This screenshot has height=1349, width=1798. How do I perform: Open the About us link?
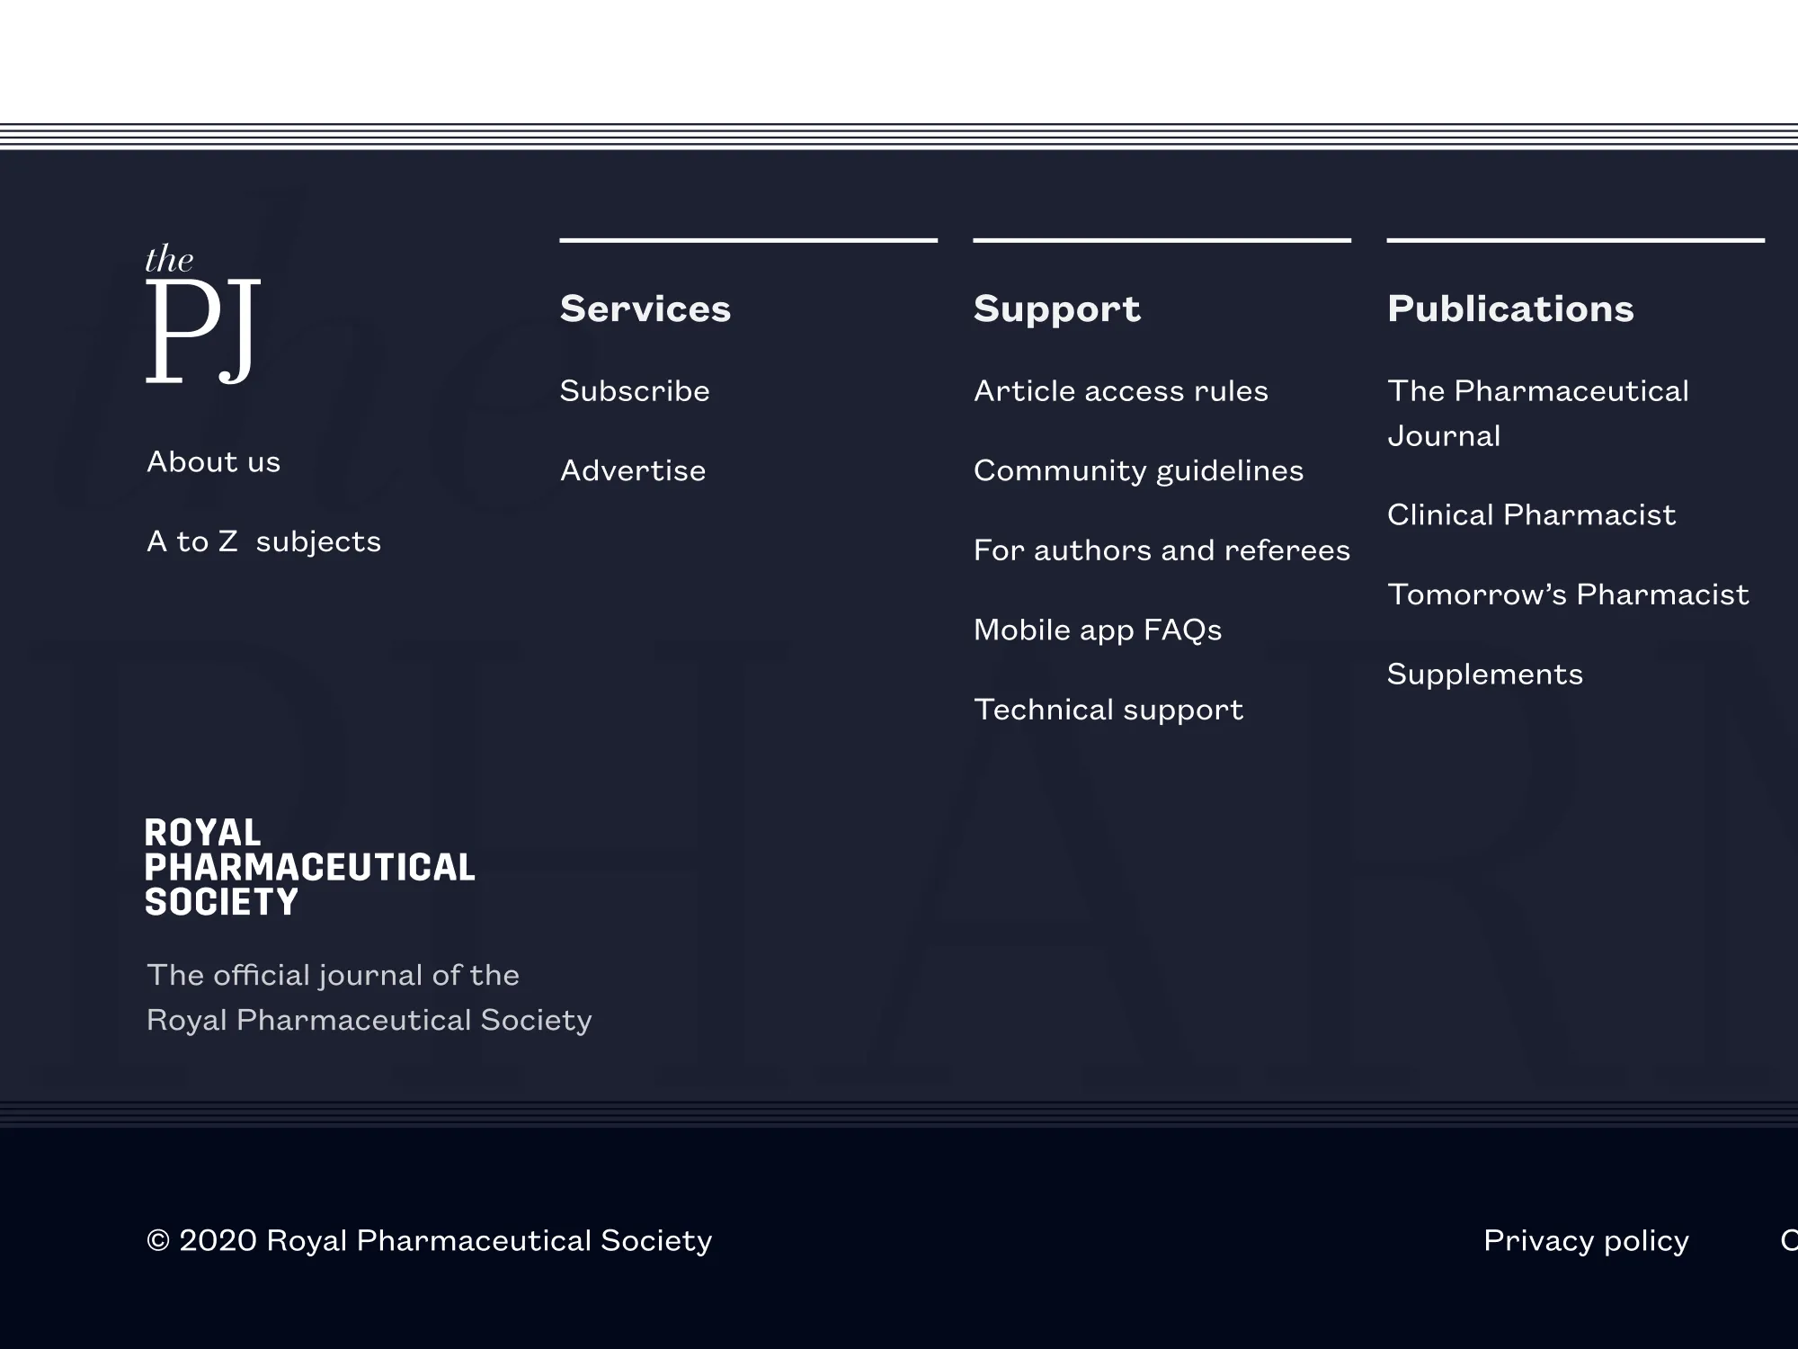[214, 461]
